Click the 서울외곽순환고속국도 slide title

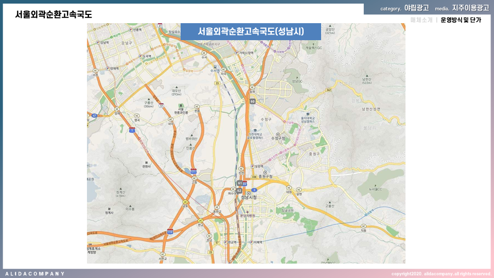54,14
